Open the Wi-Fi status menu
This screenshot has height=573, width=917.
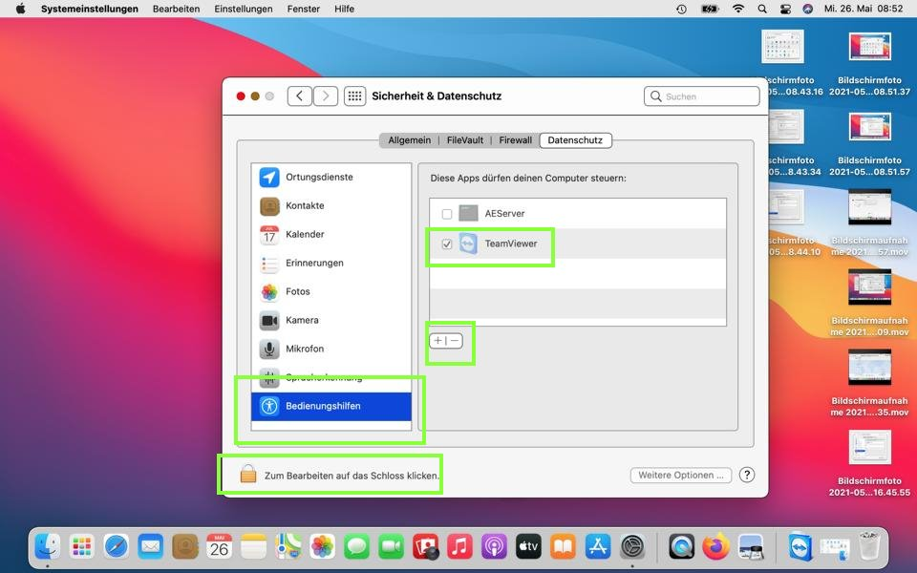[738, 9]
